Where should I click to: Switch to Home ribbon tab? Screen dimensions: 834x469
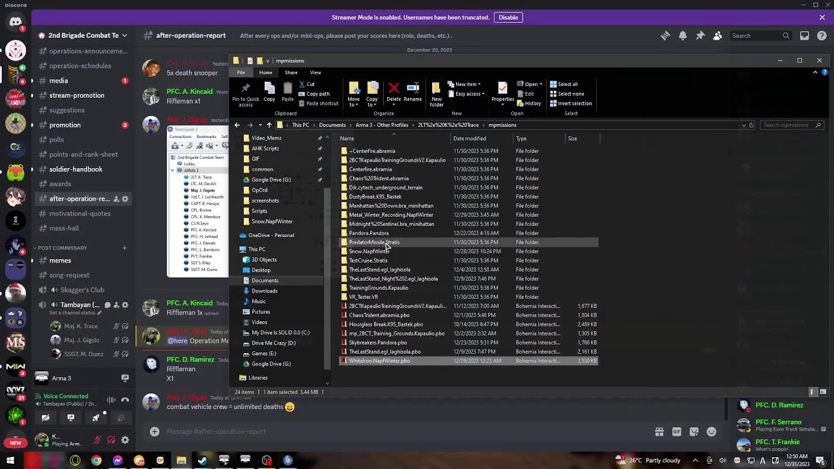(x=265, y=72)
